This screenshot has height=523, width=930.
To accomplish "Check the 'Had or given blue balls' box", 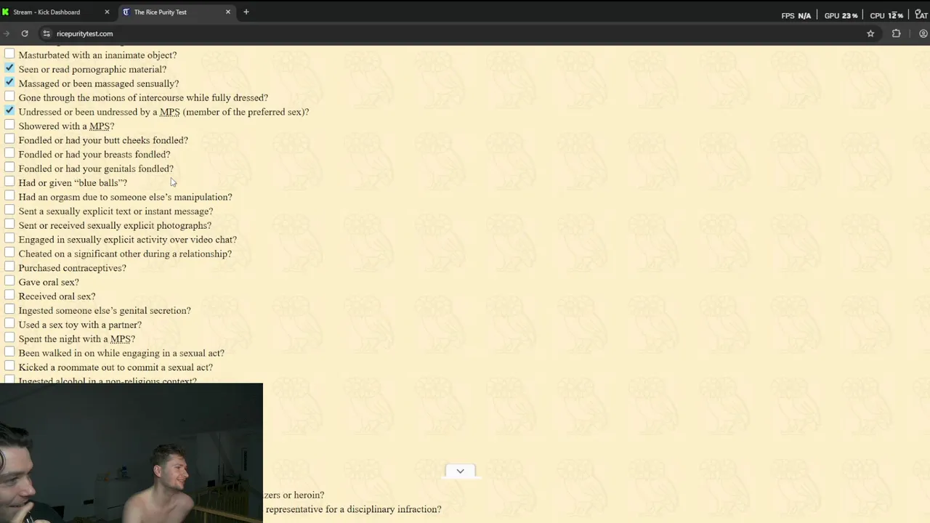I will tap(9, 182).
